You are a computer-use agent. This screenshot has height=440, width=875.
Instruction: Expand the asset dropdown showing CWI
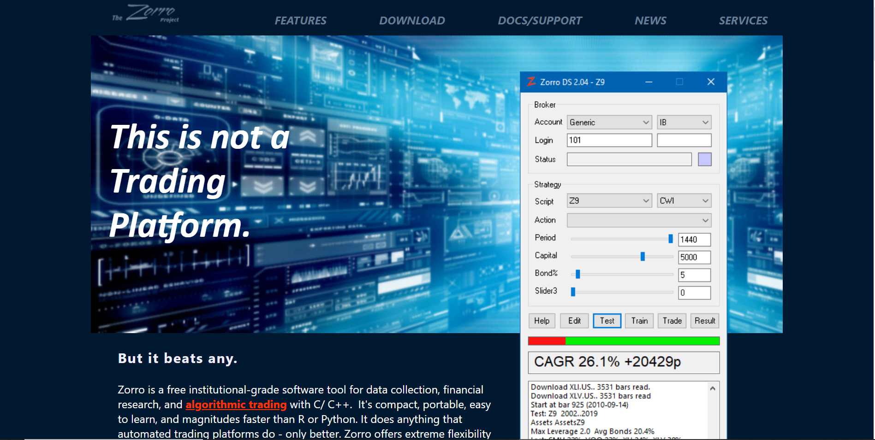684,201
